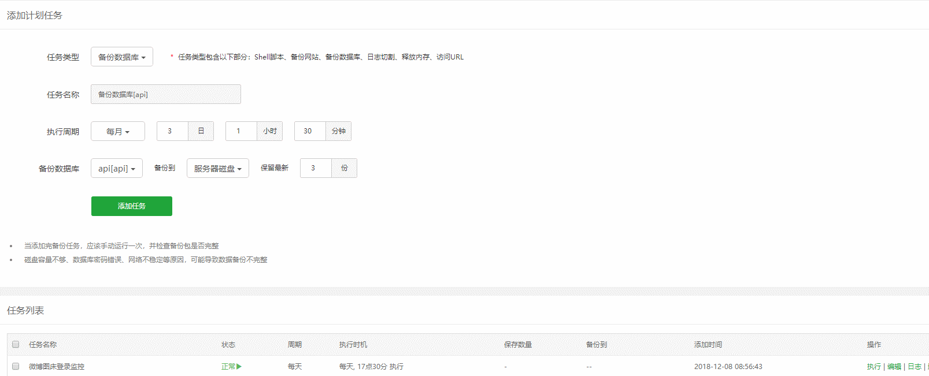Click the 每天 cycle cell in the task row
Viewport: 929px width, 376px height.
point(295,366)
